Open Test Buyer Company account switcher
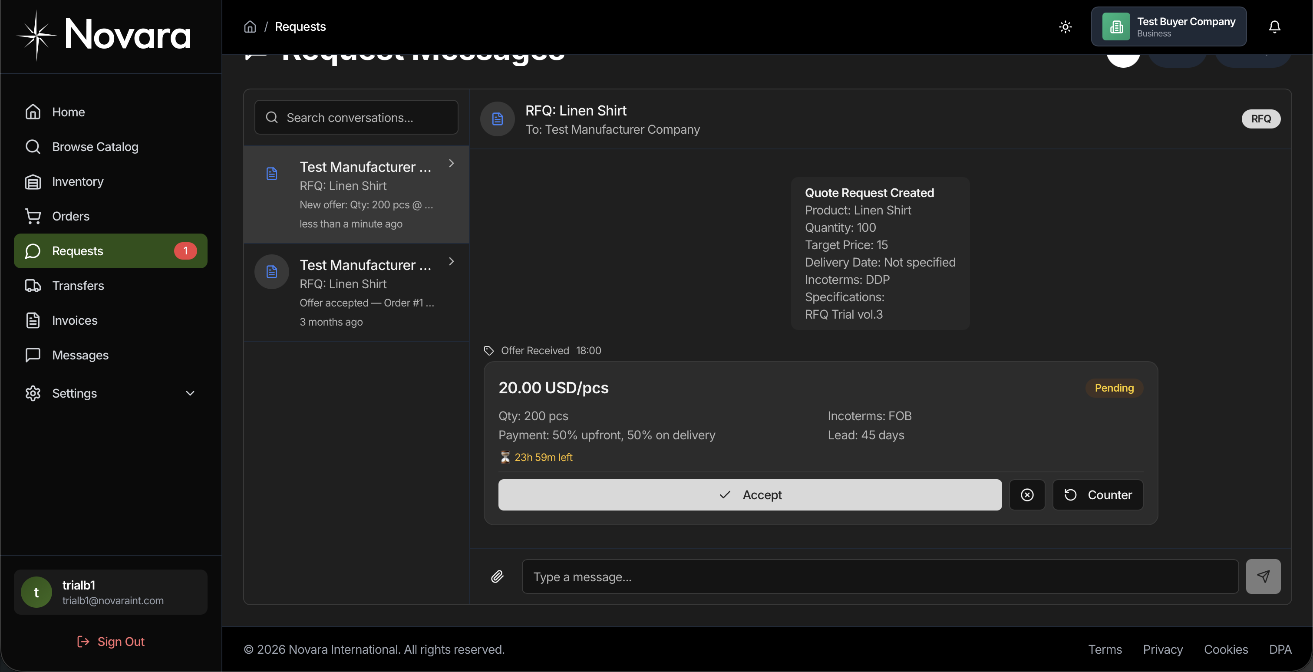 [x=1169, y=26]
